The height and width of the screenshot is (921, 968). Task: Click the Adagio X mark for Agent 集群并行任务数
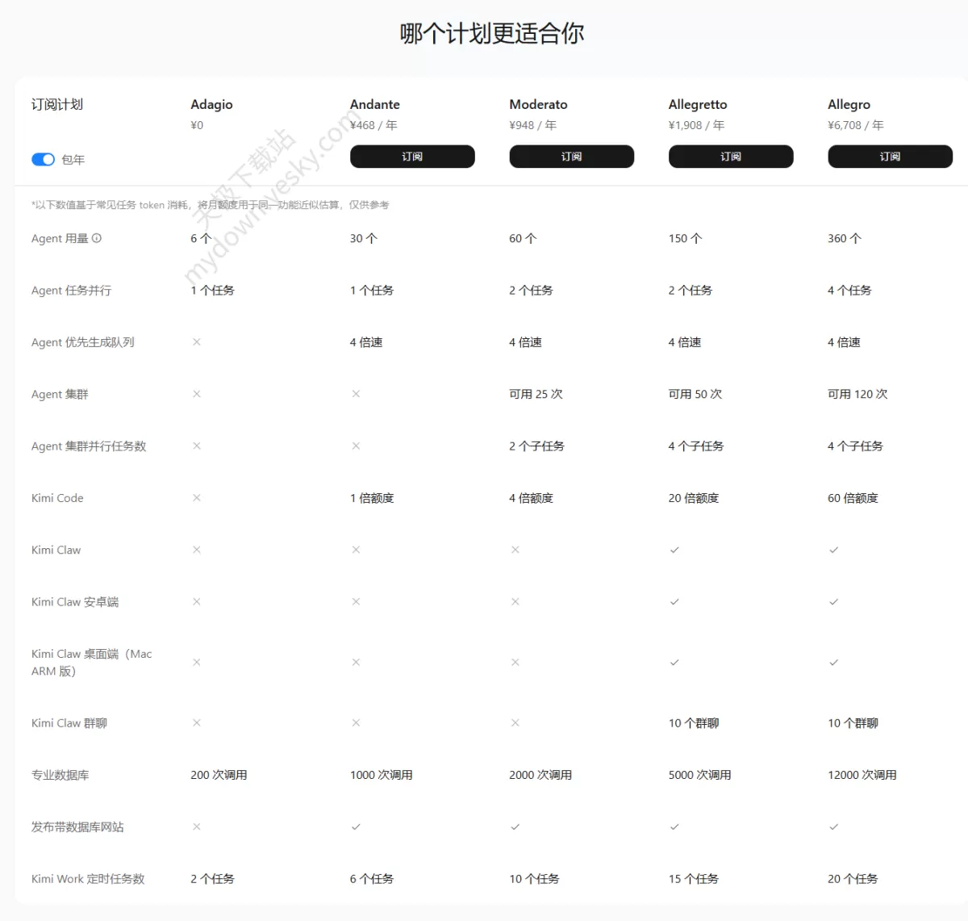coord(196,446)
